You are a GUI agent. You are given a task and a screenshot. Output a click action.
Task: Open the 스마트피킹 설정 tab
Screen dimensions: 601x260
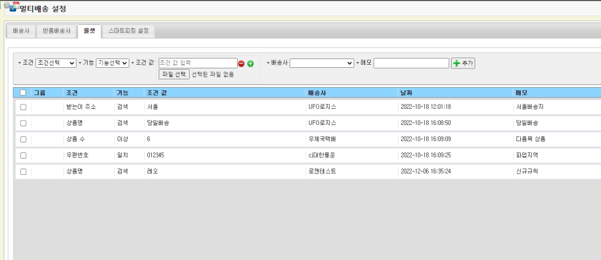tap(128, 31)
